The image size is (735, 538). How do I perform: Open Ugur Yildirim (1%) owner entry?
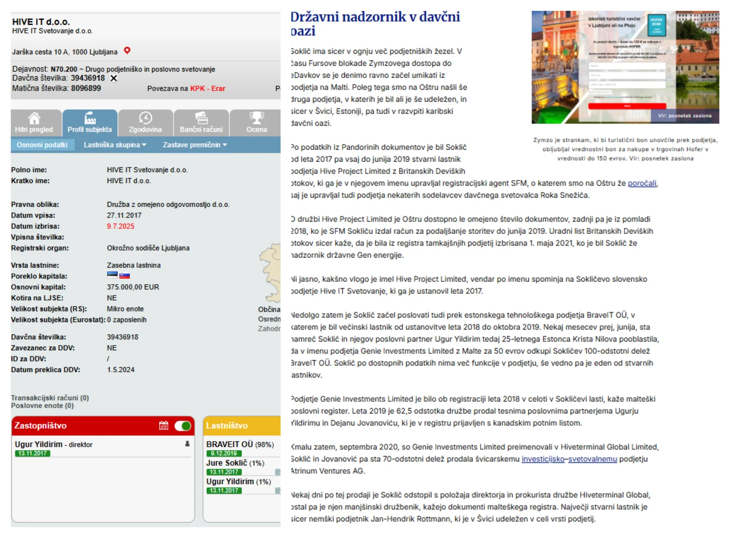pyautogui.click(x=238, y=481)
